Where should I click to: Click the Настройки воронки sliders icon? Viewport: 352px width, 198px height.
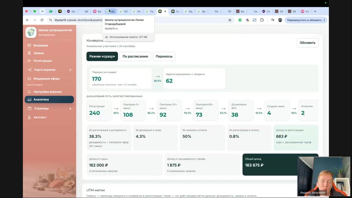click(x=29, y=92)
